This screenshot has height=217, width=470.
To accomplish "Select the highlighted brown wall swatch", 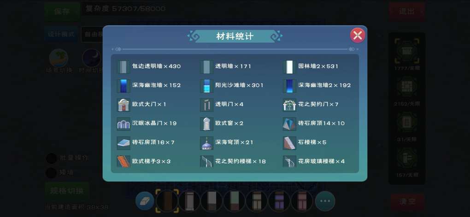I will click(167, 201).
